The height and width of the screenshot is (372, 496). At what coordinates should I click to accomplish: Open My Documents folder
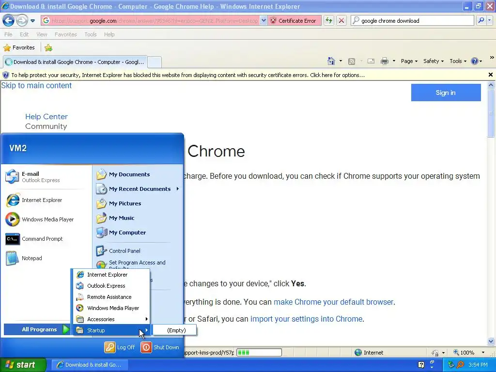tap(138, 174)
